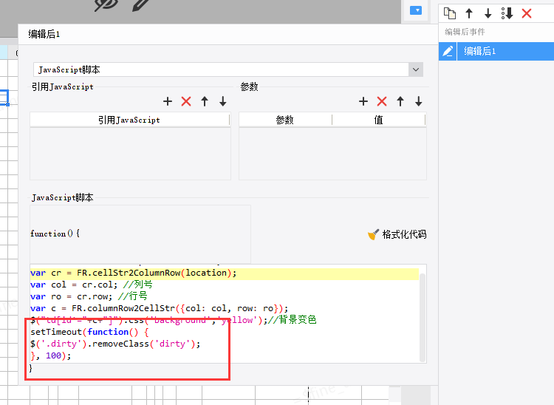
Task: Click the pencil edit icon beside 编辑后1
Action: [448, 51]
